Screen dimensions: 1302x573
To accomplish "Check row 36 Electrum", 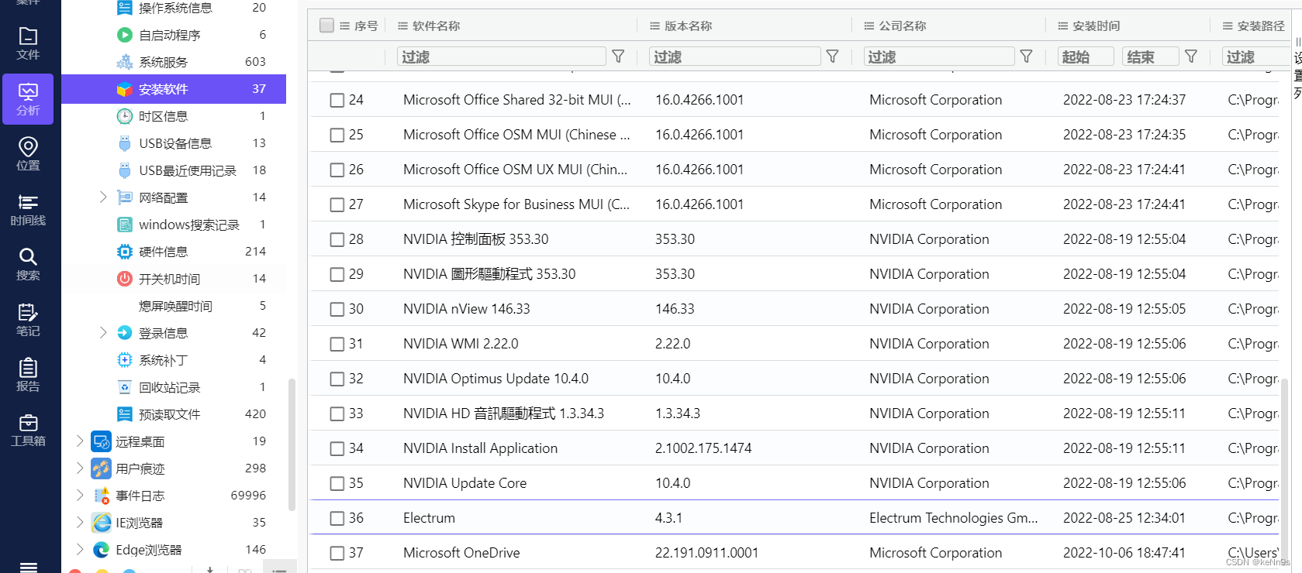I will [337, 518].
